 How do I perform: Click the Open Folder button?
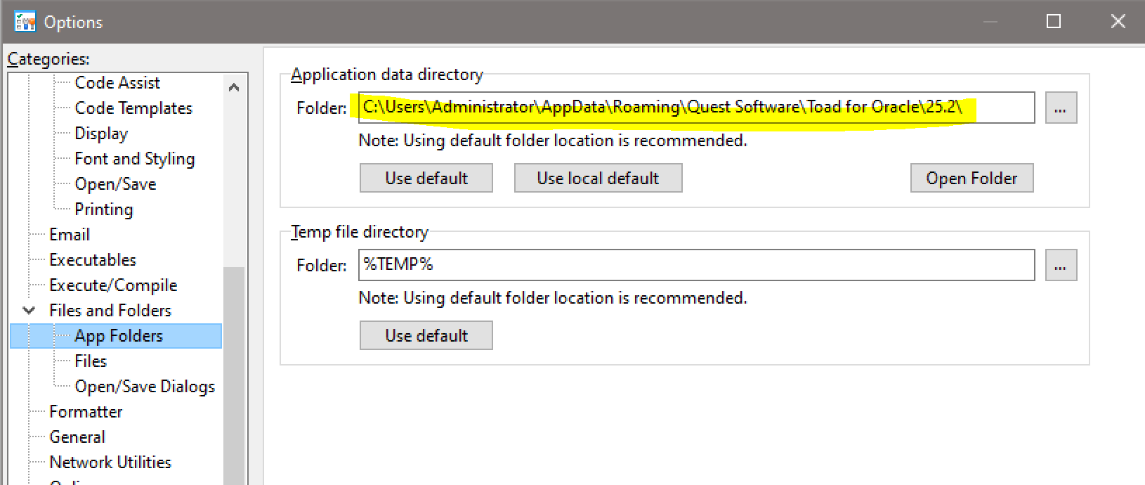click(x=971, y=178)
